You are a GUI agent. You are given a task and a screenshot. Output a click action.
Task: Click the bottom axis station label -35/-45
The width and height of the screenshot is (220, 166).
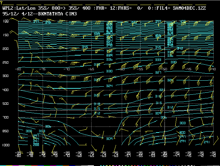click(188, 154)
